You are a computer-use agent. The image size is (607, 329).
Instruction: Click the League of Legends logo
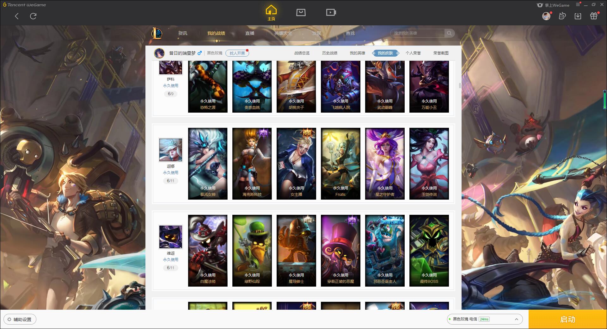(157, 33)
